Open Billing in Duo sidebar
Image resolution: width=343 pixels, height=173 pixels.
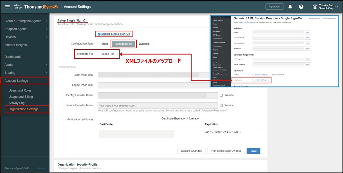(x=215, y=57)
